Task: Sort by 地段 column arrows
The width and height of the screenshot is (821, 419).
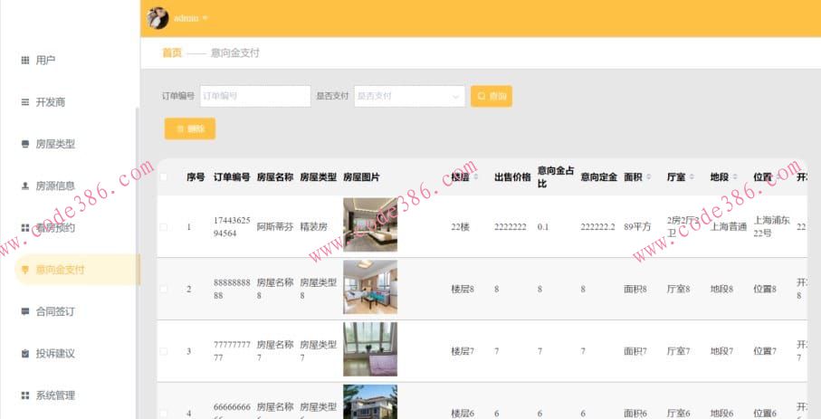Action: (735, 177)
